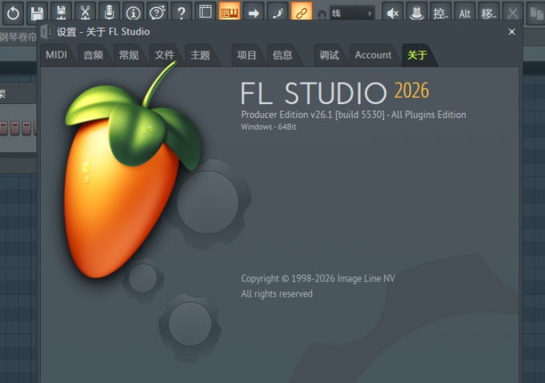Click 'Copyright © 1998-2026 Image Line NV' text
Screen dimensions: 545x383
318,278
